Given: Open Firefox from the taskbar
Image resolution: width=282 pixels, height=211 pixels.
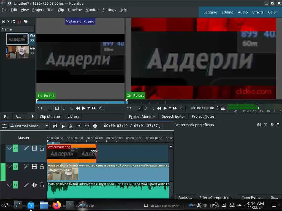Looking at the screenshot, I should click(57, 205).
